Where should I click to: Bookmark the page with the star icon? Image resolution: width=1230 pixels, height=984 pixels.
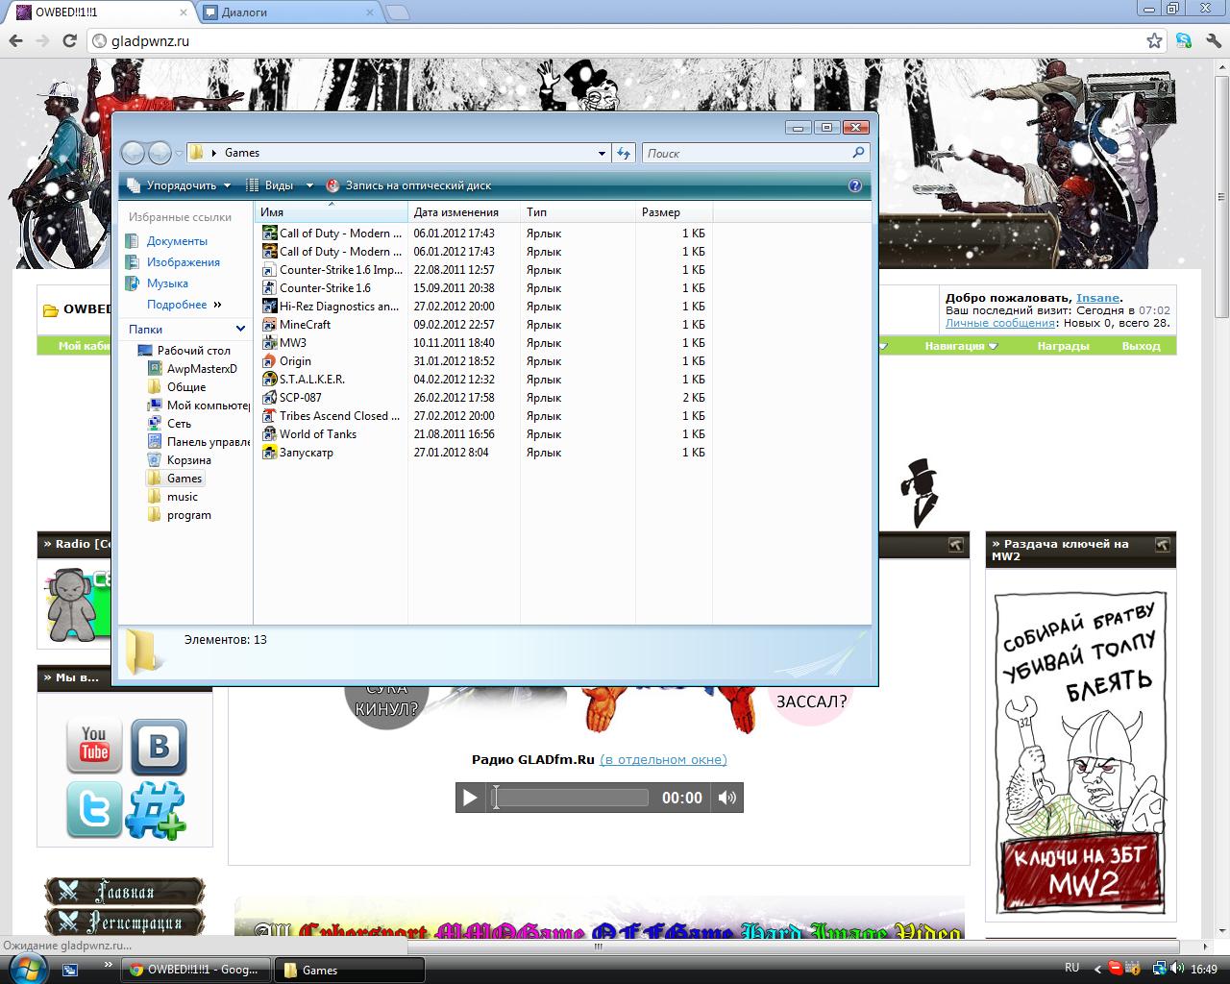click(x=1154, y=40)
